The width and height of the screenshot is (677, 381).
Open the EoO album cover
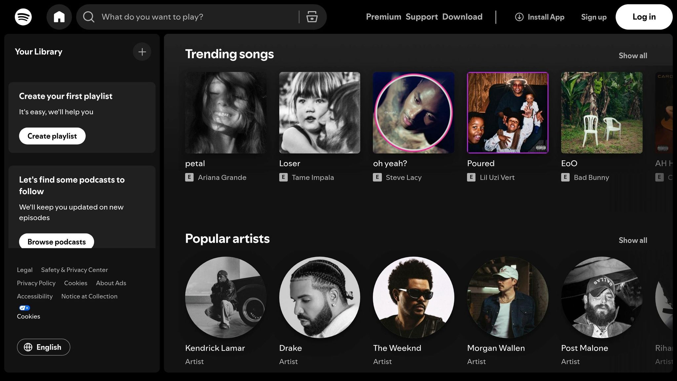tap(602, 113)
